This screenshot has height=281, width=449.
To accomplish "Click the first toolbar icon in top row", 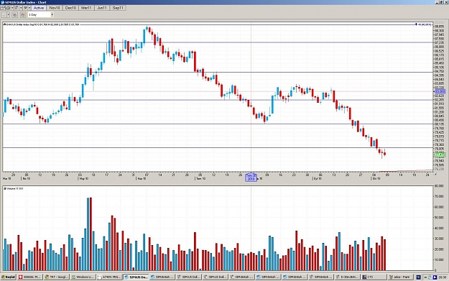I will 3,8.
